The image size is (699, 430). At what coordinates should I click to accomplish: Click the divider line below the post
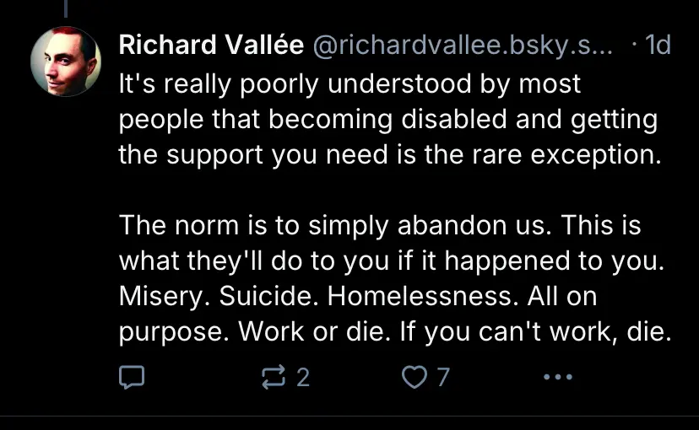(349, 417)
